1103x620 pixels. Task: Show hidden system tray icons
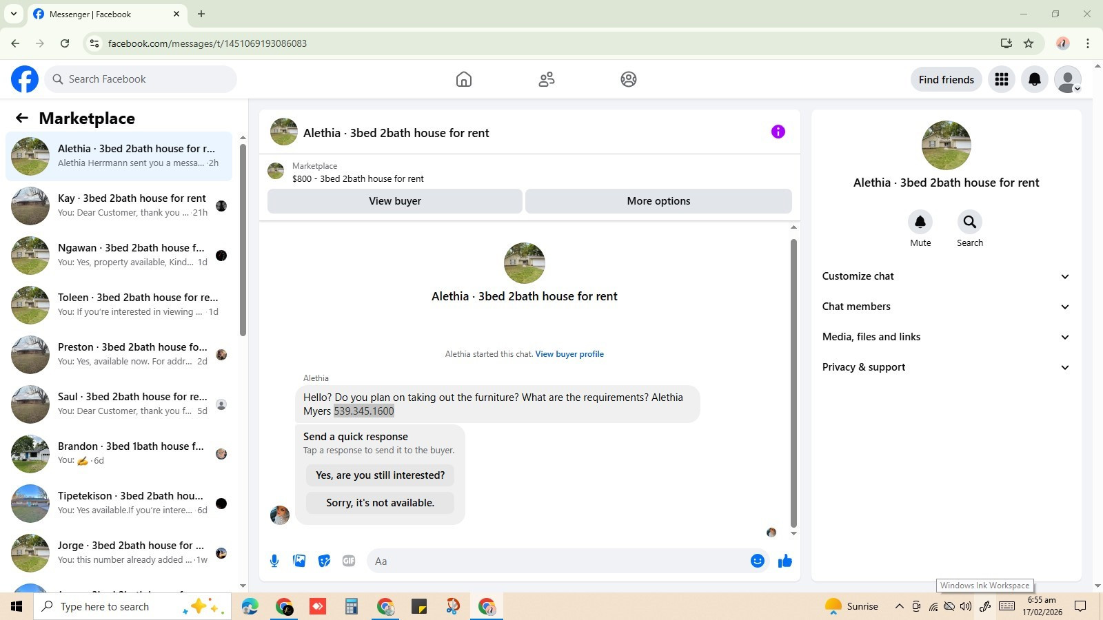click(899, 606)
